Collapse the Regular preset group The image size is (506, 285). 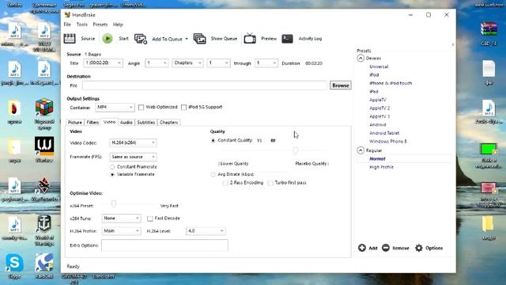(361, 150)
